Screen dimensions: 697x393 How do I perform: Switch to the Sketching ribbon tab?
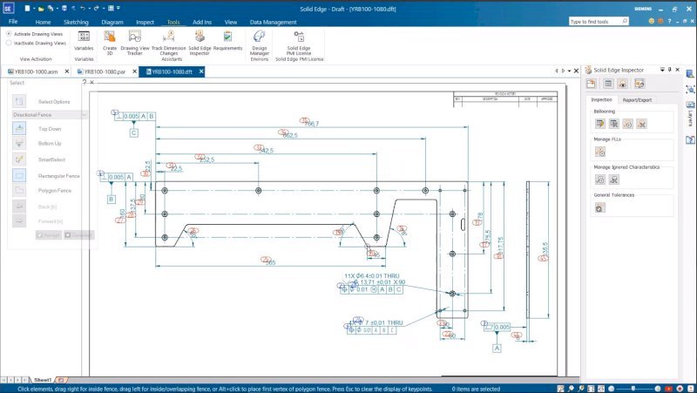pos(75,21)
